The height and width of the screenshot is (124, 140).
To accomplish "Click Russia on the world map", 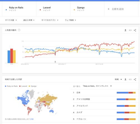I will (x=48, y=98).
